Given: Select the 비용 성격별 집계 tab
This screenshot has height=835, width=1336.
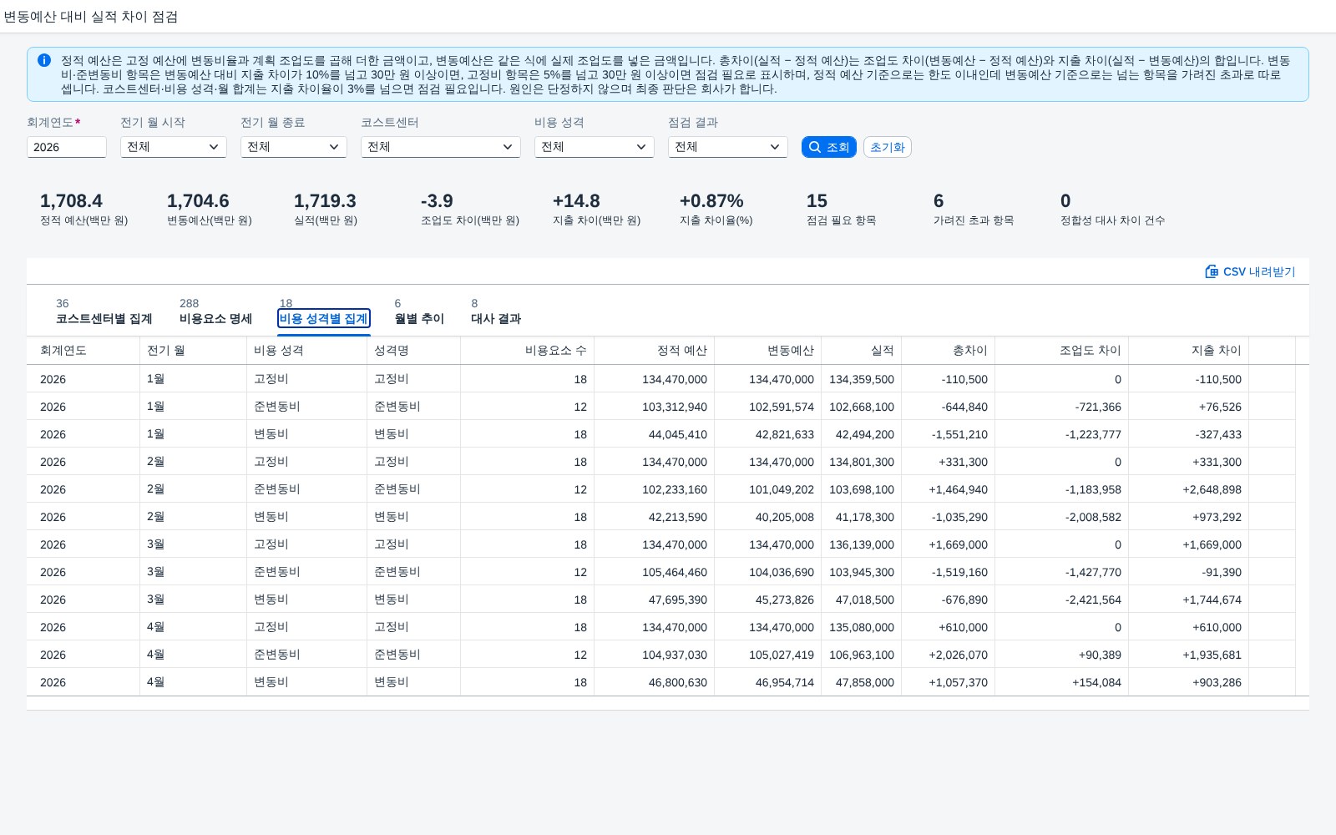Looking at the screenshot, I should 323,318.
